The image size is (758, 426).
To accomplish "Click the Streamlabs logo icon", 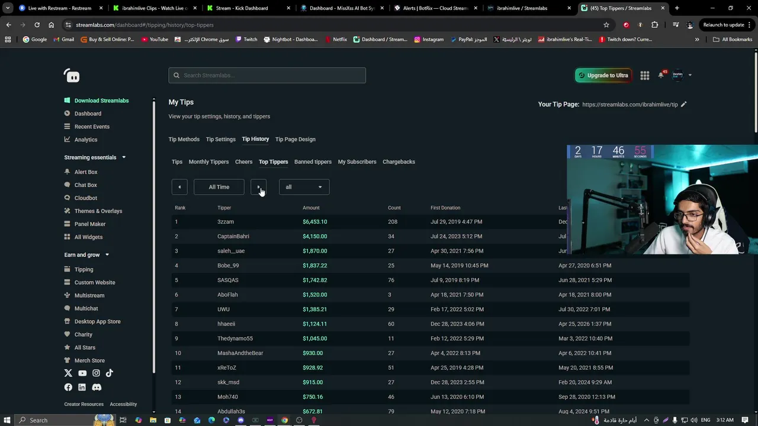I will click(72, 76).
